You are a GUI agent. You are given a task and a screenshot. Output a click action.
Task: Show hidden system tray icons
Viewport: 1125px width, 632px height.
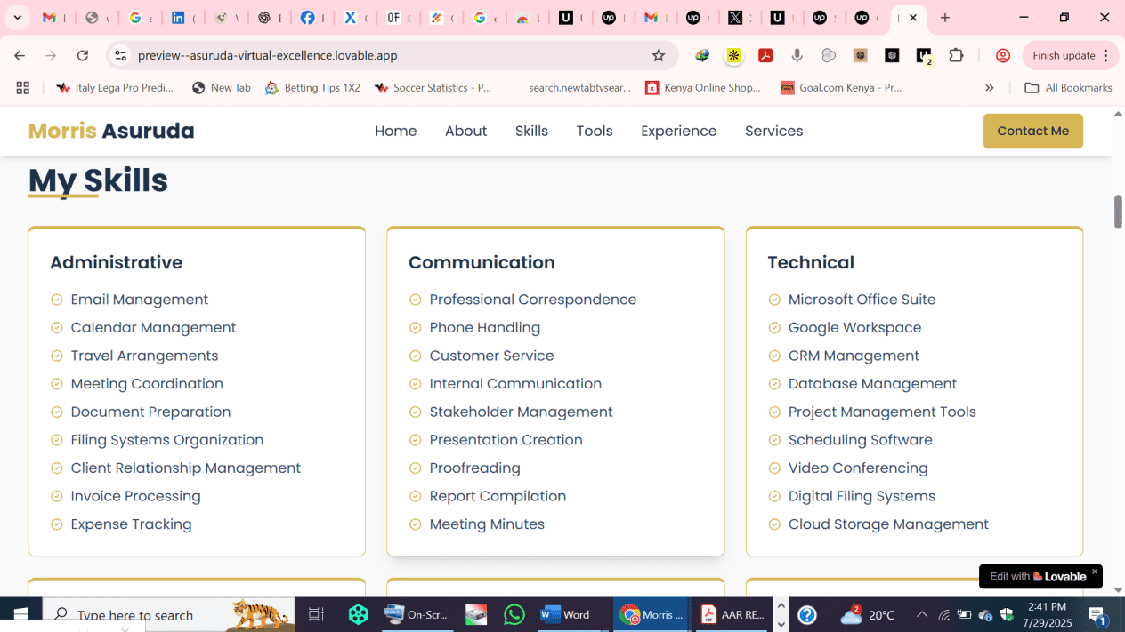click(921, 614)
